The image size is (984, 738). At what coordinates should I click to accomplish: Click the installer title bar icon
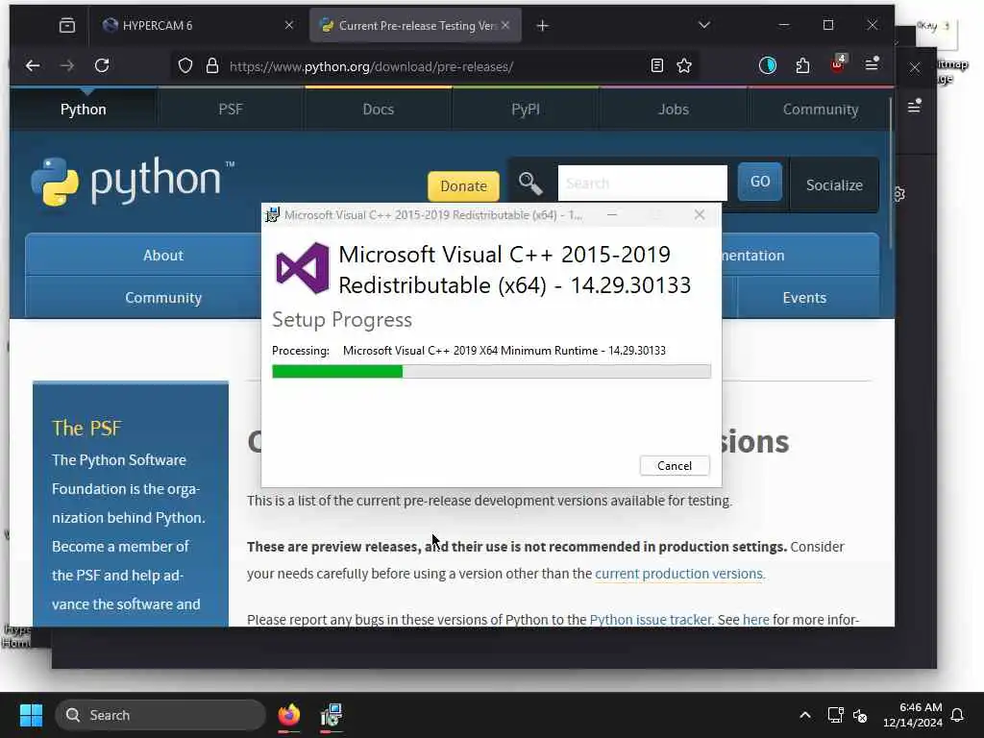[272, 214]
